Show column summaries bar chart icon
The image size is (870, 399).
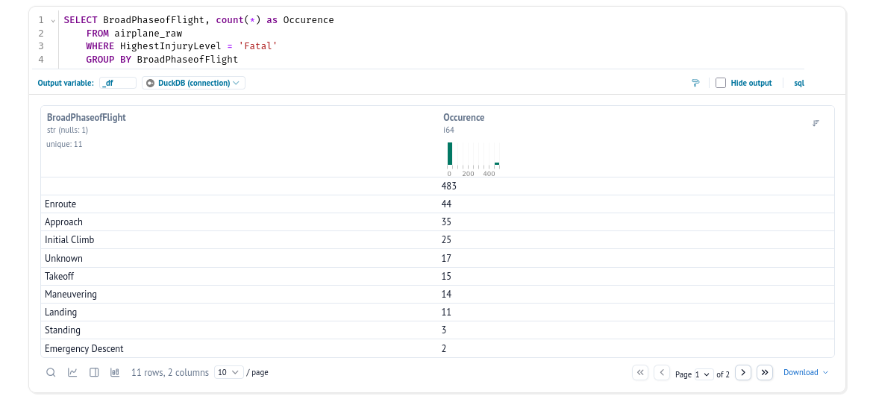click(115, 372)
